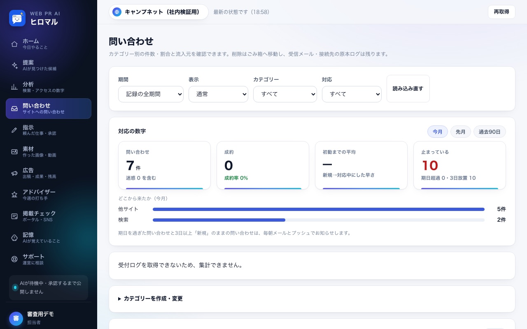The width and height of the screenshot is (527, 329).
Task: Click the 読み込み直す button
Action: point(408,88)
